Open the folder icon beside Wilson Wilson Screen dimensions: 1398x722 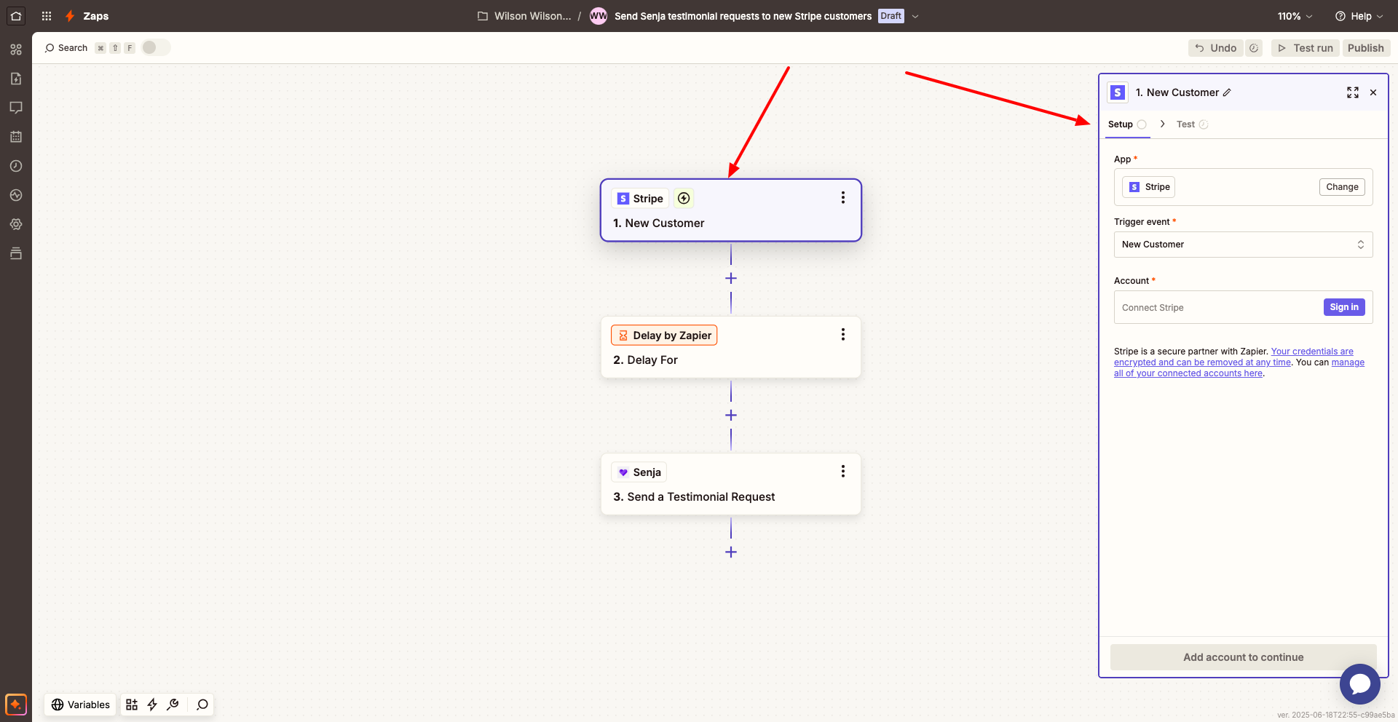pyautogui.click(x=482, y=16)
